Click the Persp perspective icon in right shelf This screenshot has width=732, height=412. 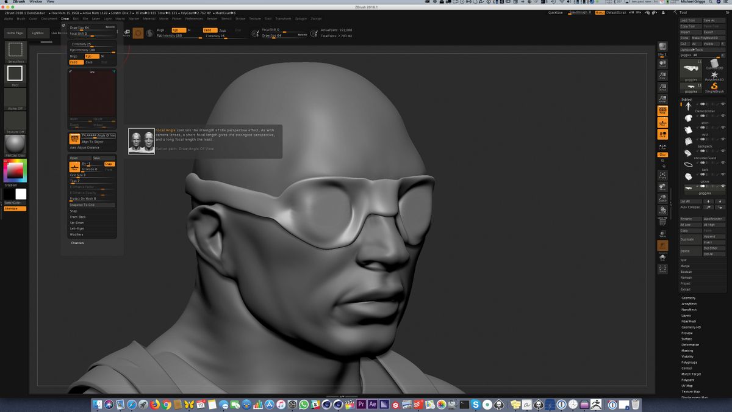pos(662,110)
